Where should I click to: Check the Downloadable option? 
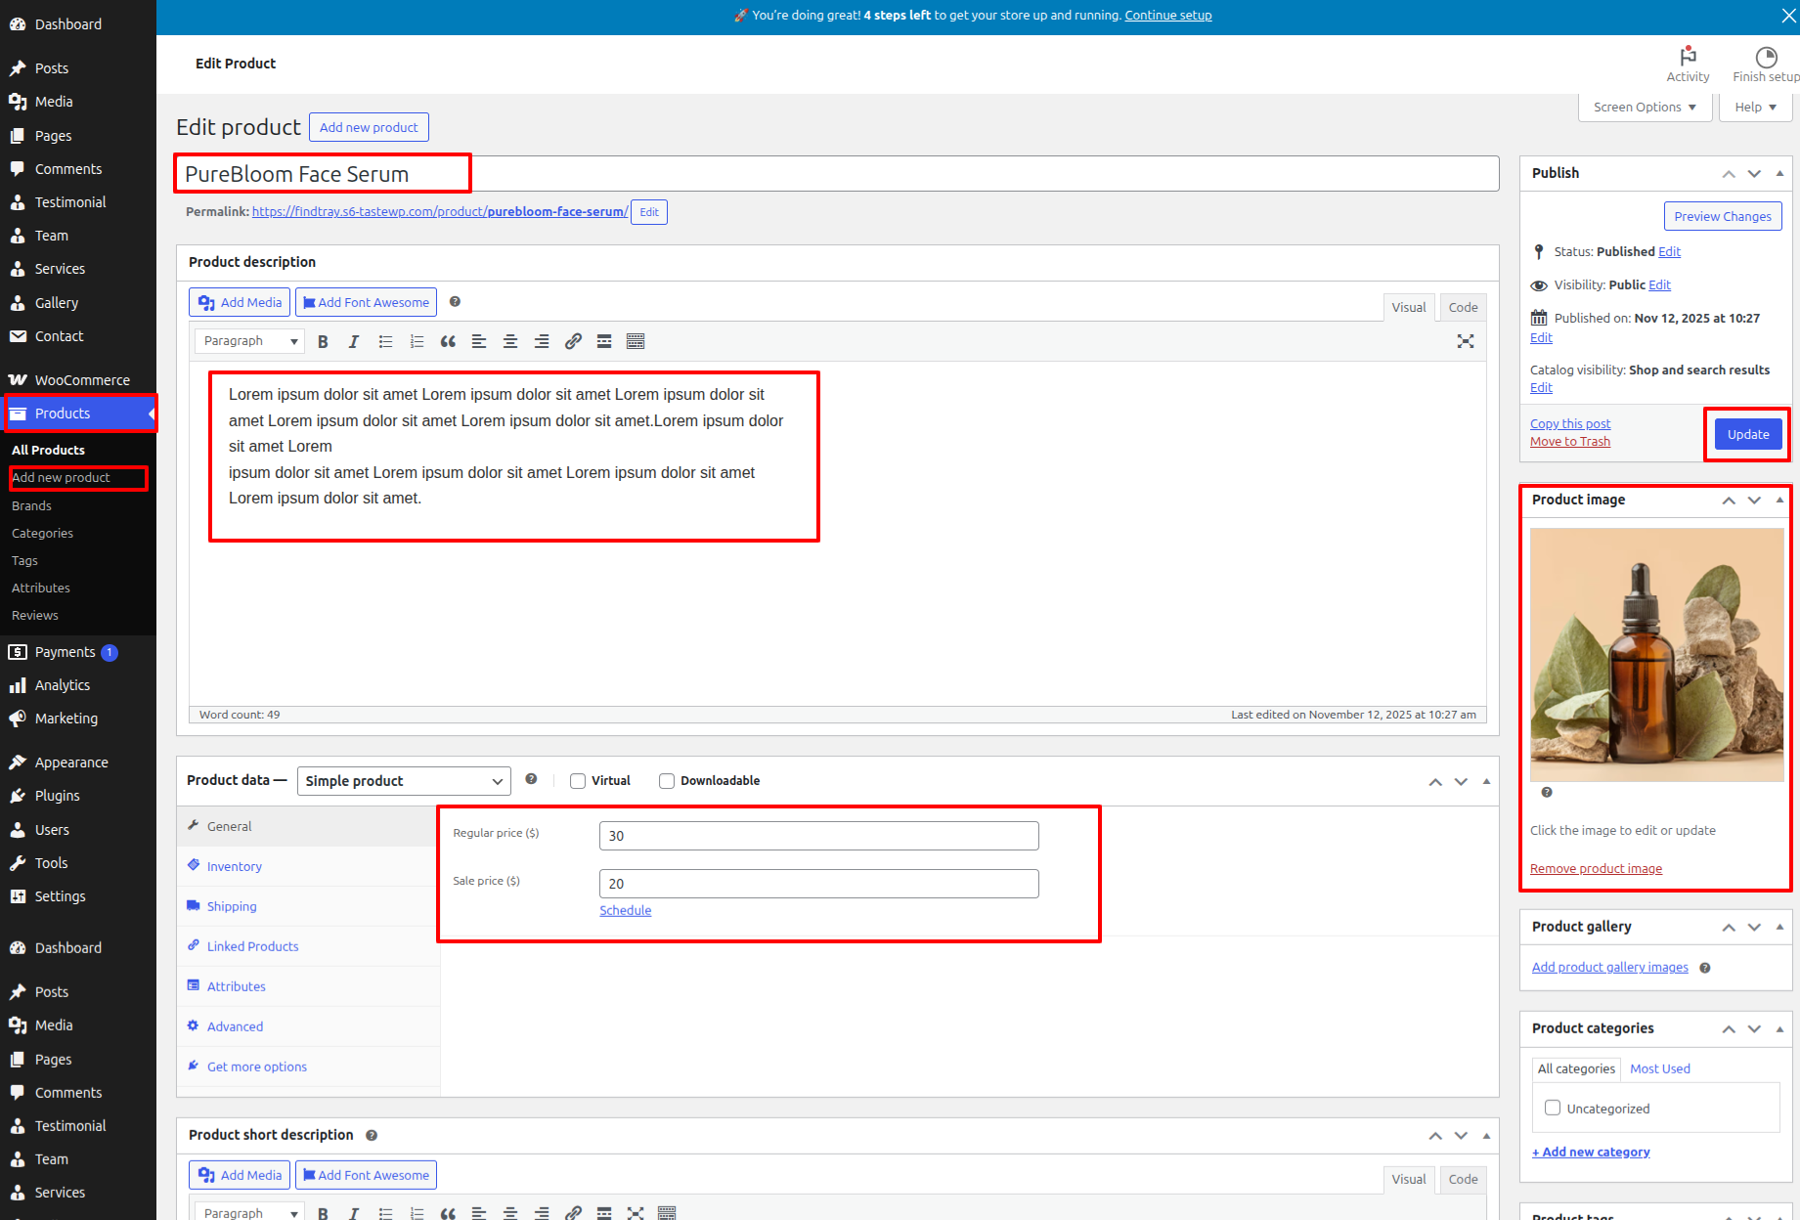point(667,781)
